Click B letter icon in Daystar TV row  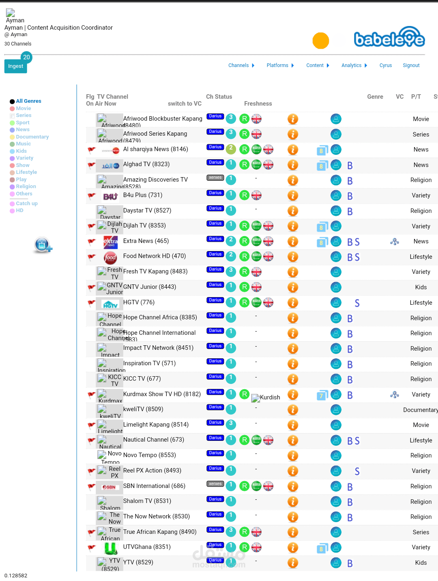350,211
